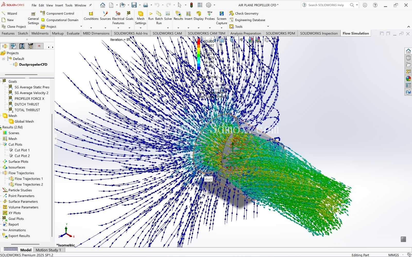Click the velocity legend color bar
Screen dimensions: 412x257
tap(199, 54)
